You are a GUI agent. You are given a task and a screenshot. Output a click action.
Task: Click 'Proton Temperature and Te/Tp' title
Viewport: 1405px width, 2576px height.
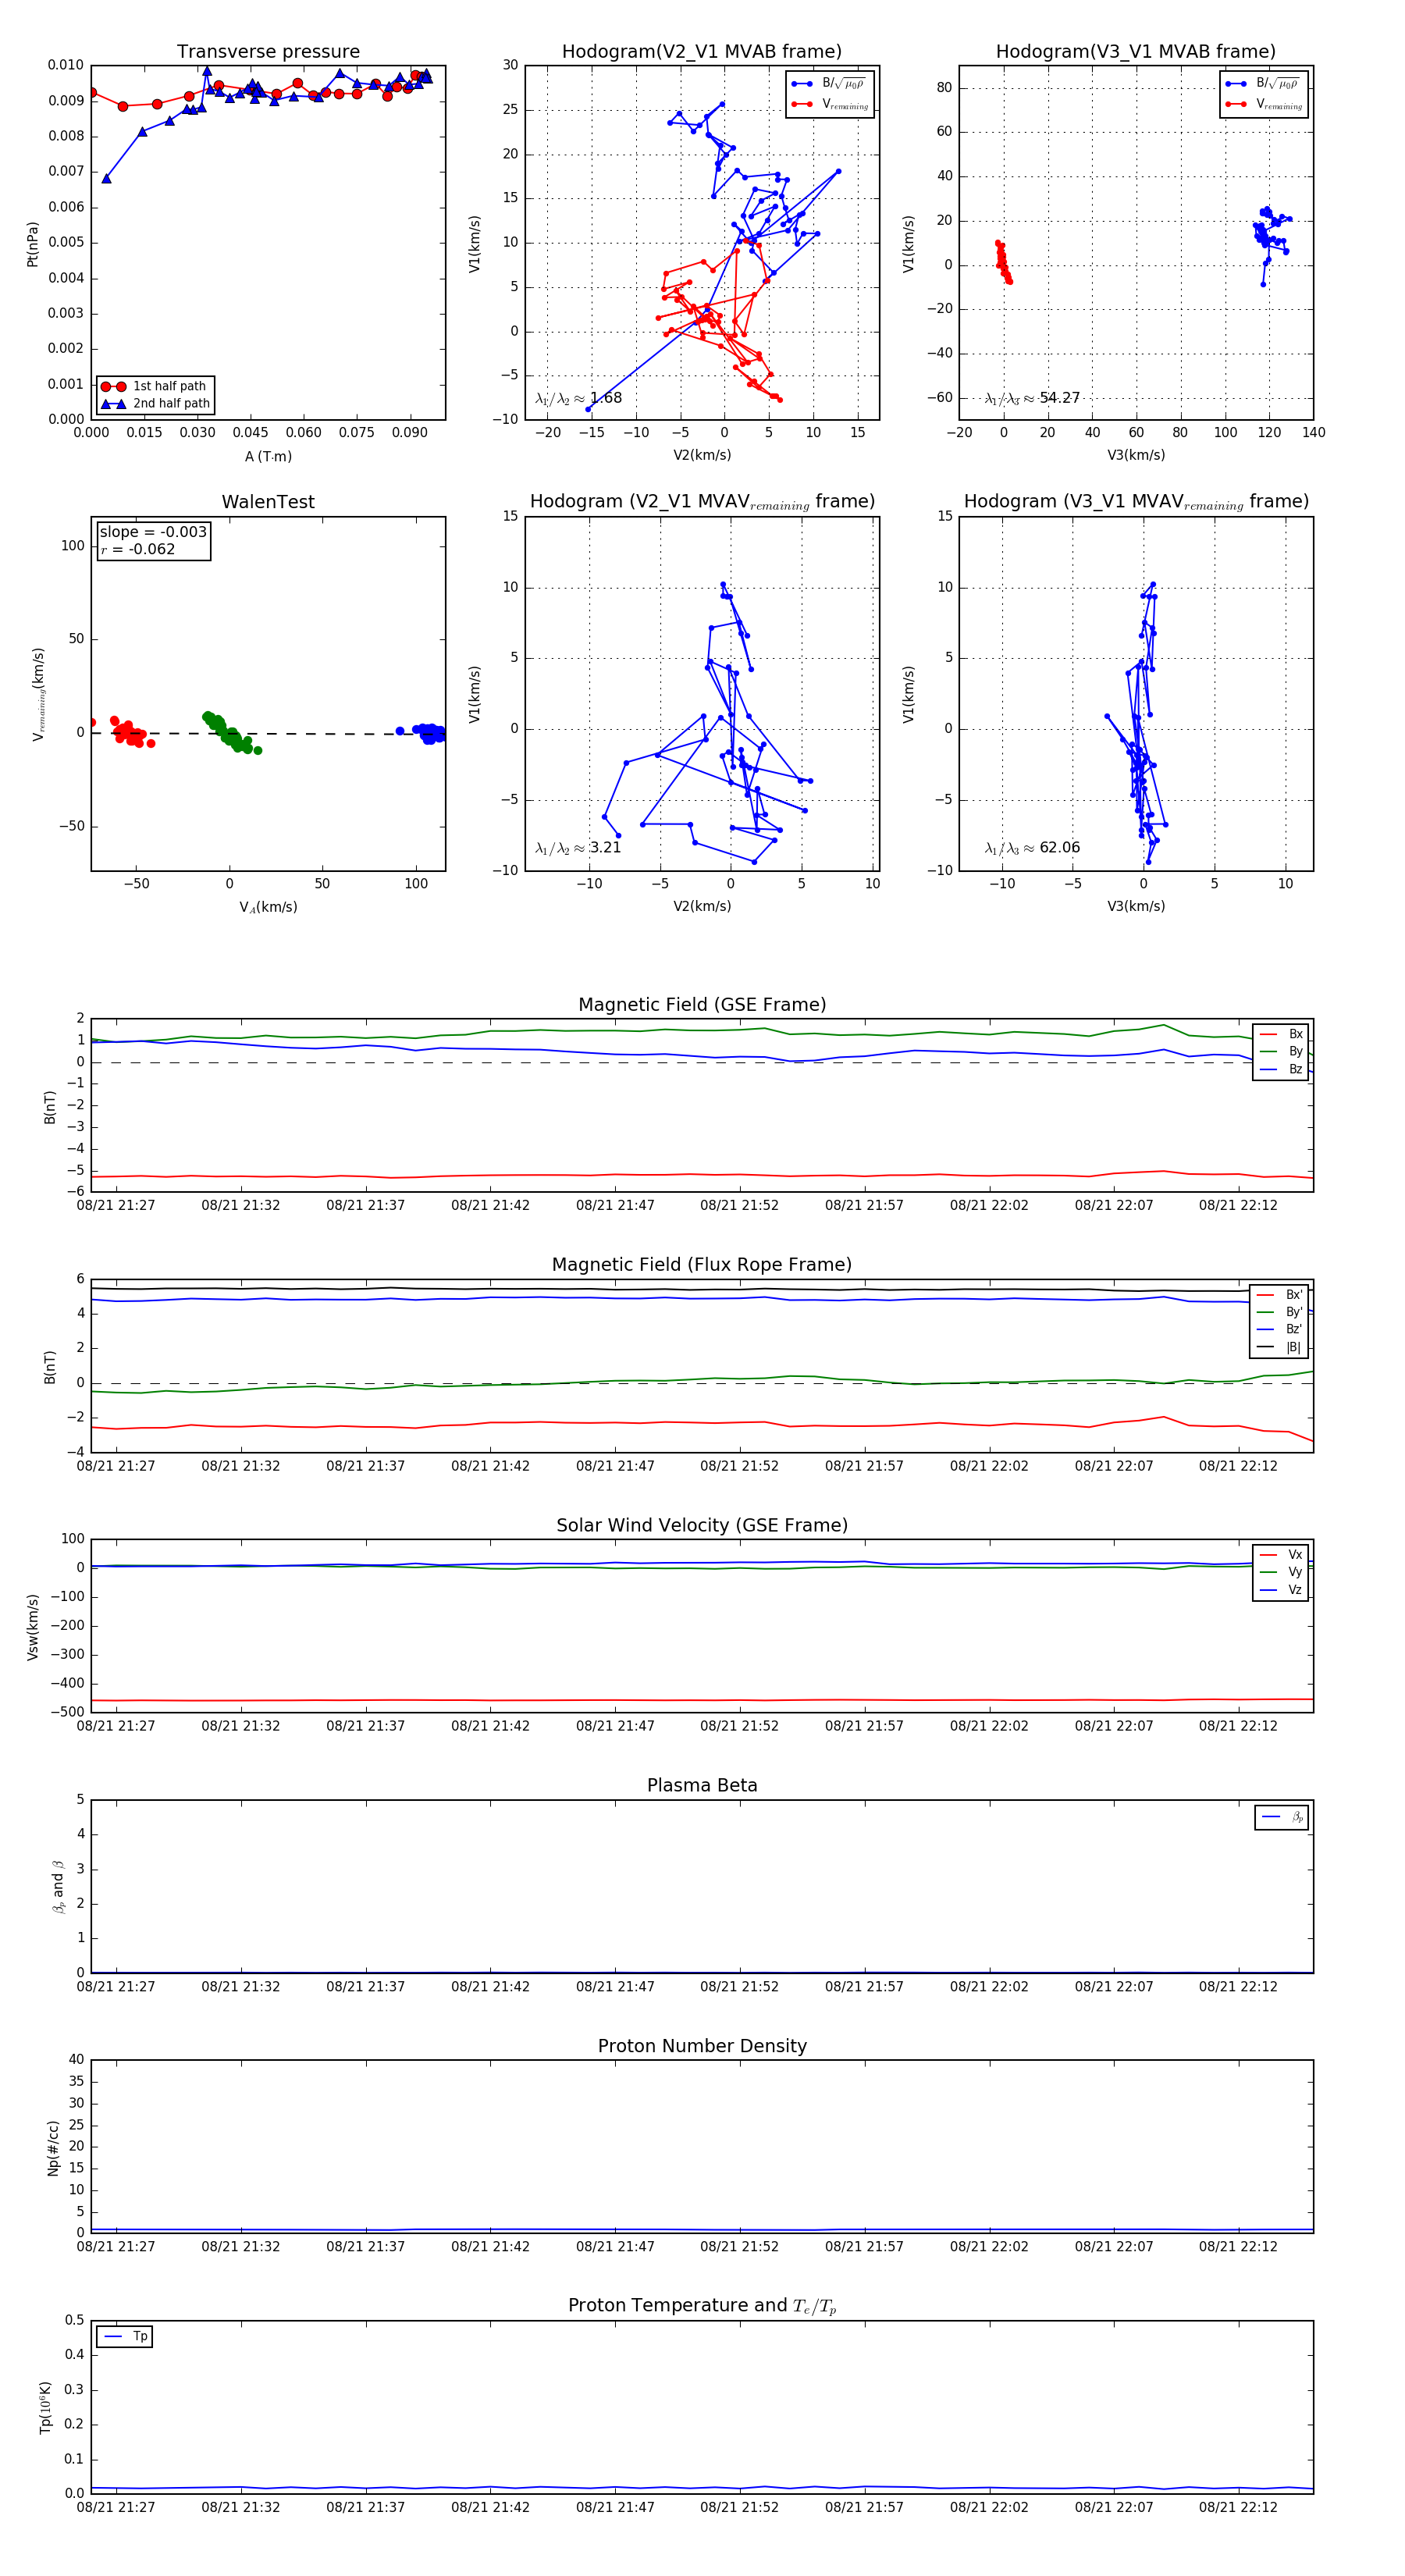(x=702, y=2306)
